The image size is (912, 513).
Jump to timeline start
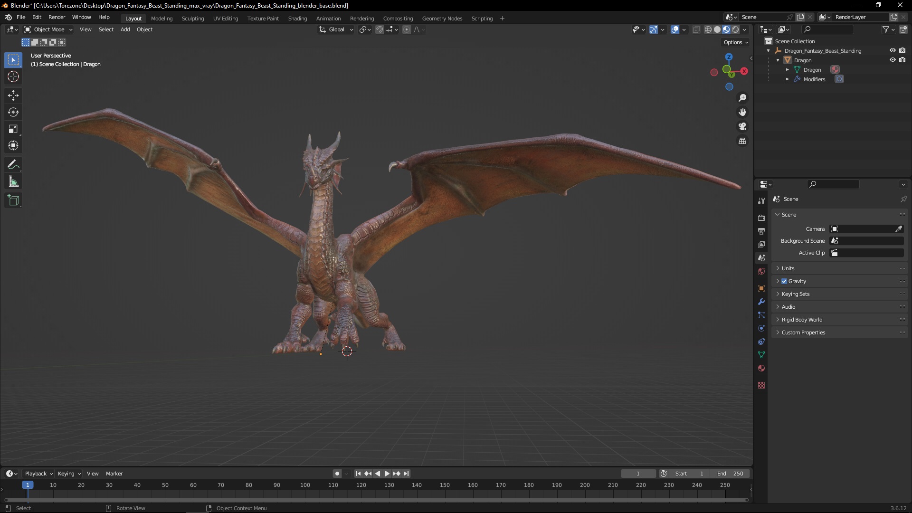coord(358,474)
